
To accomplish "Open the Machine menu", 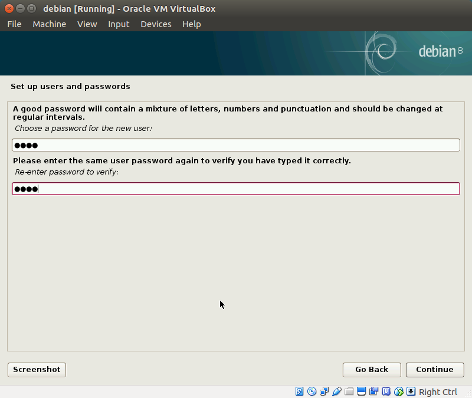I will [50, 24].
